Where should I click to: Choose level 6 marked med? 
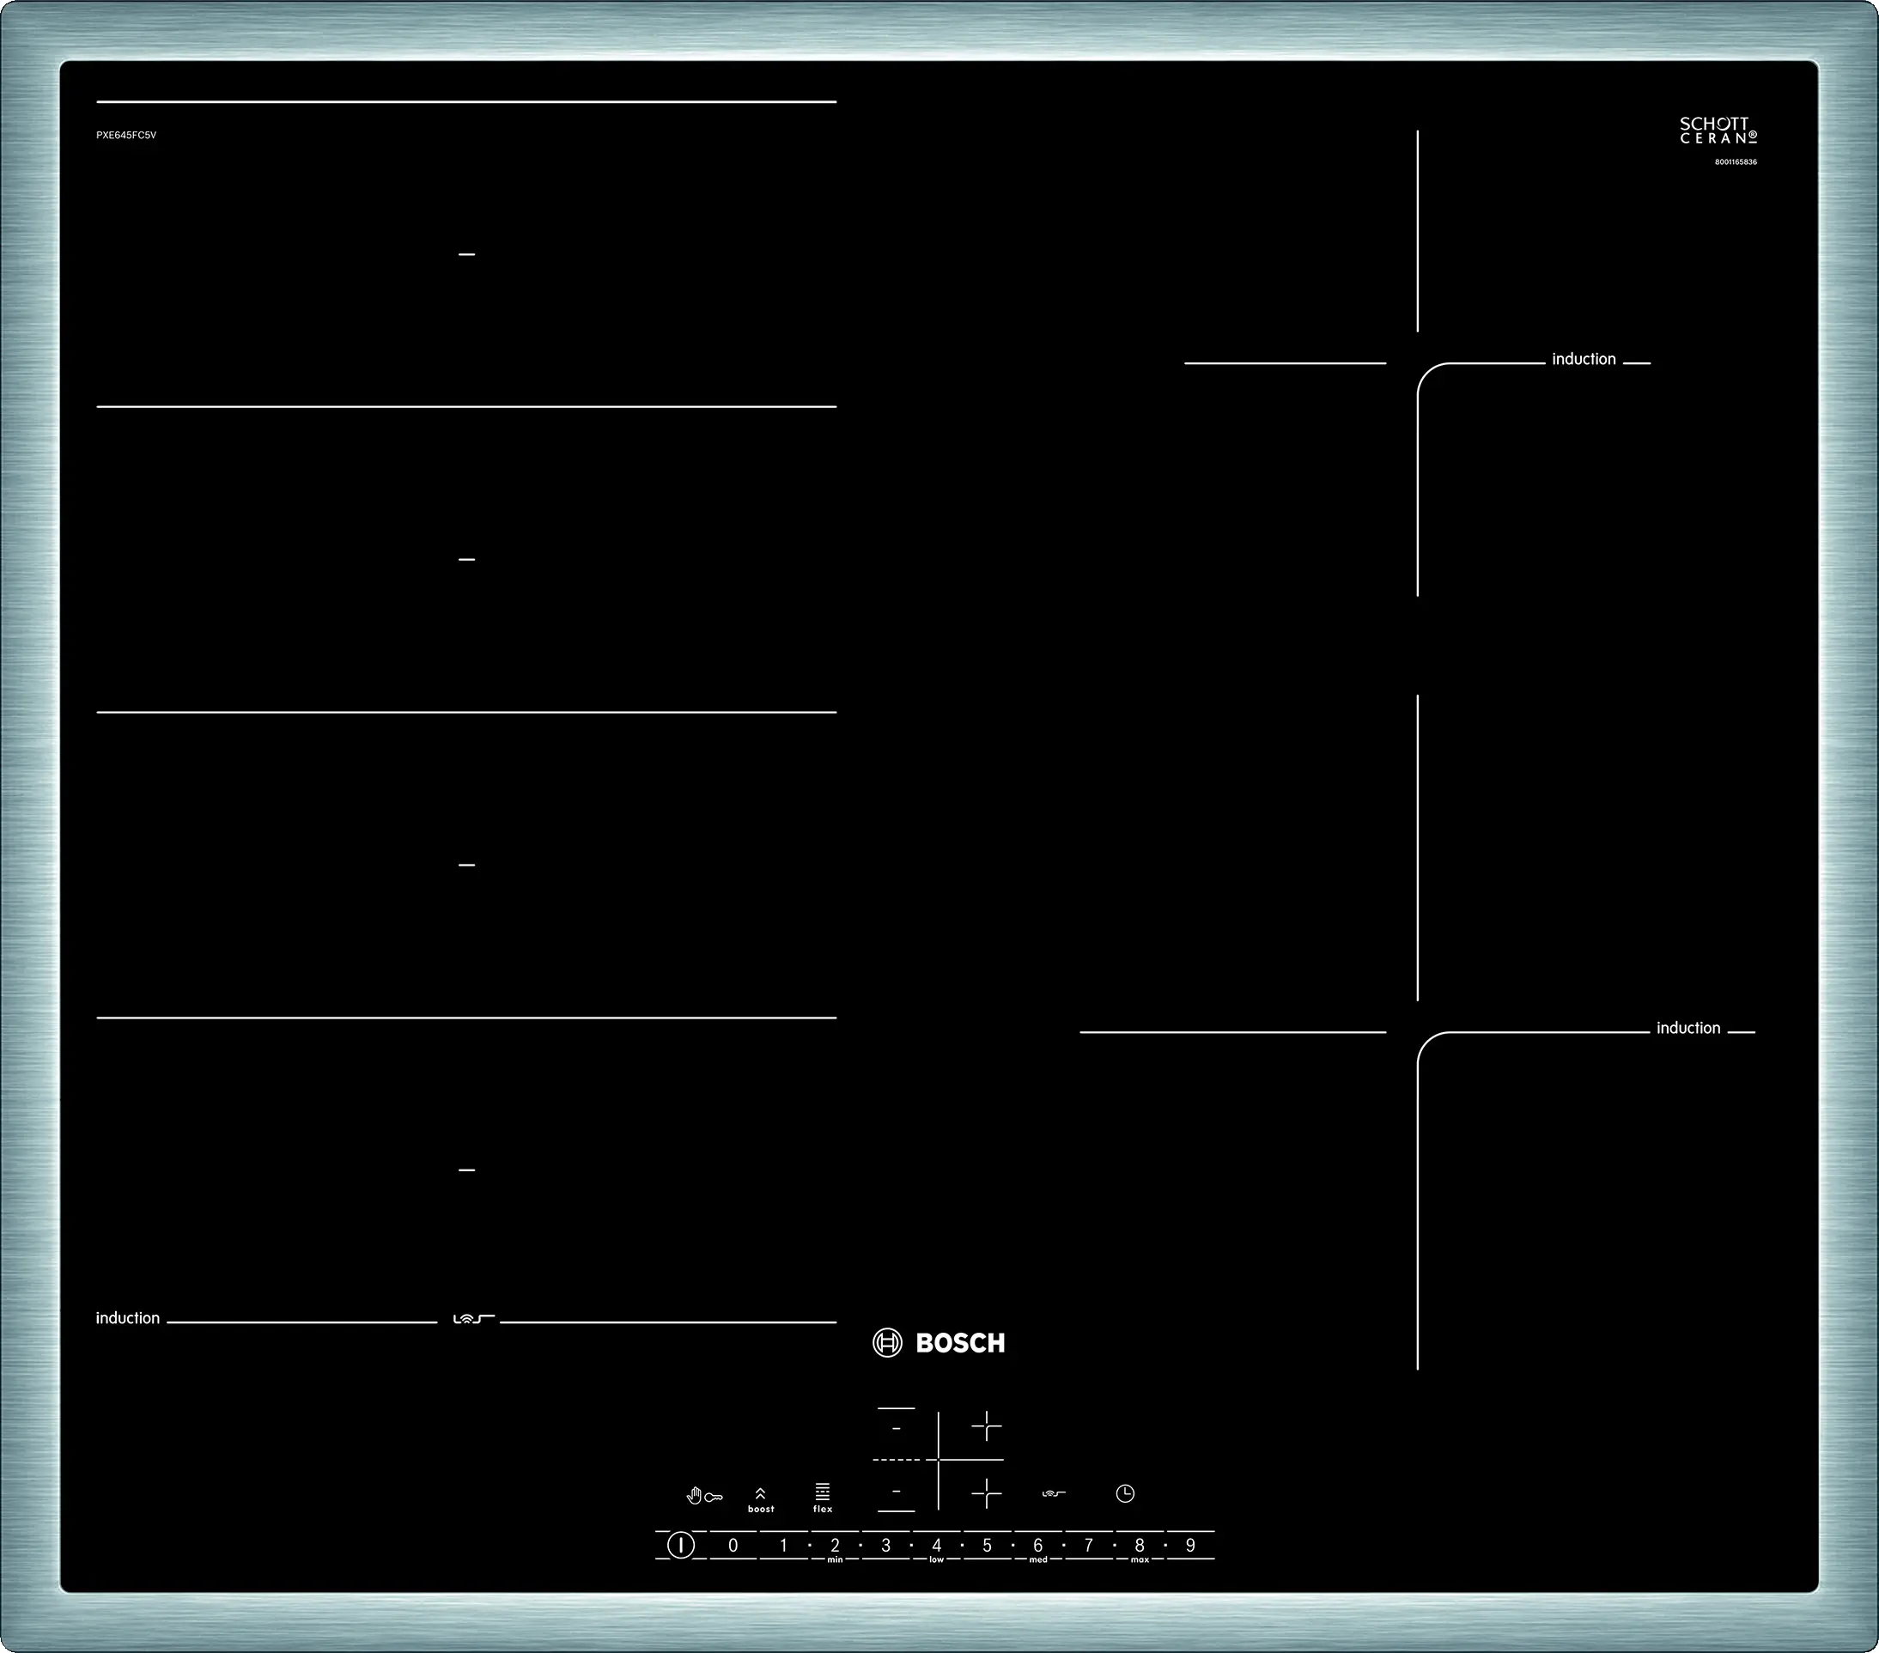(1038, 1547)
